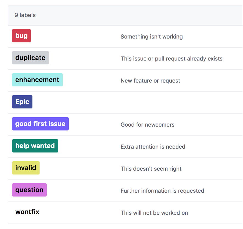Click the dark blue Epic label
Viewport: 243px width, 229px height.
coord(22,102)
